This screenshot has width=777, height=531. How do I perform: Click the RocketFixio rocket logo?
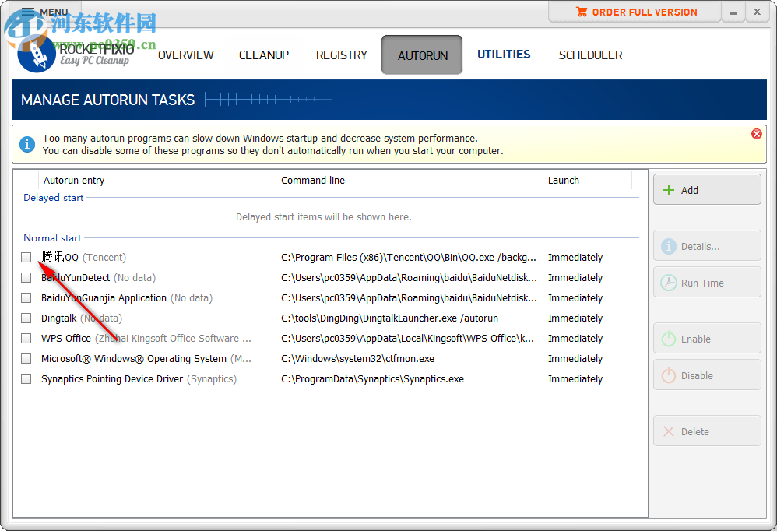pos(36,54)
